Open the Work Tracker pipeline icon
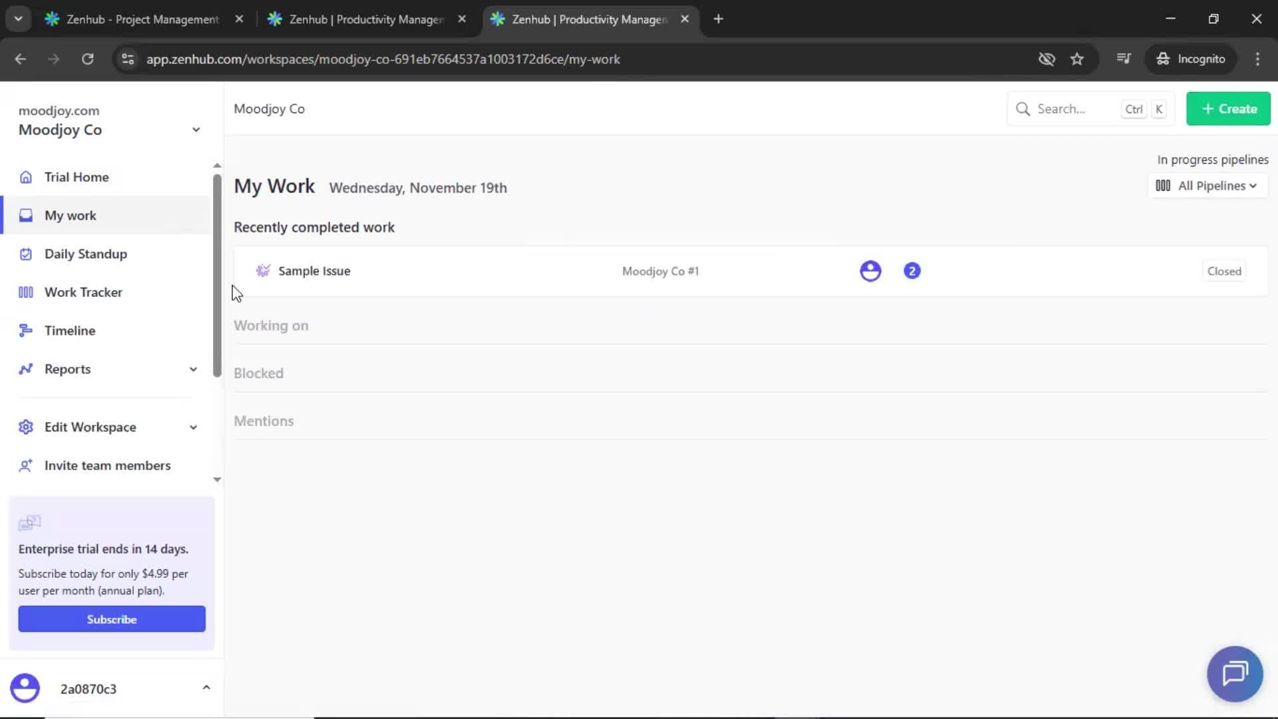 click(25, 292)
